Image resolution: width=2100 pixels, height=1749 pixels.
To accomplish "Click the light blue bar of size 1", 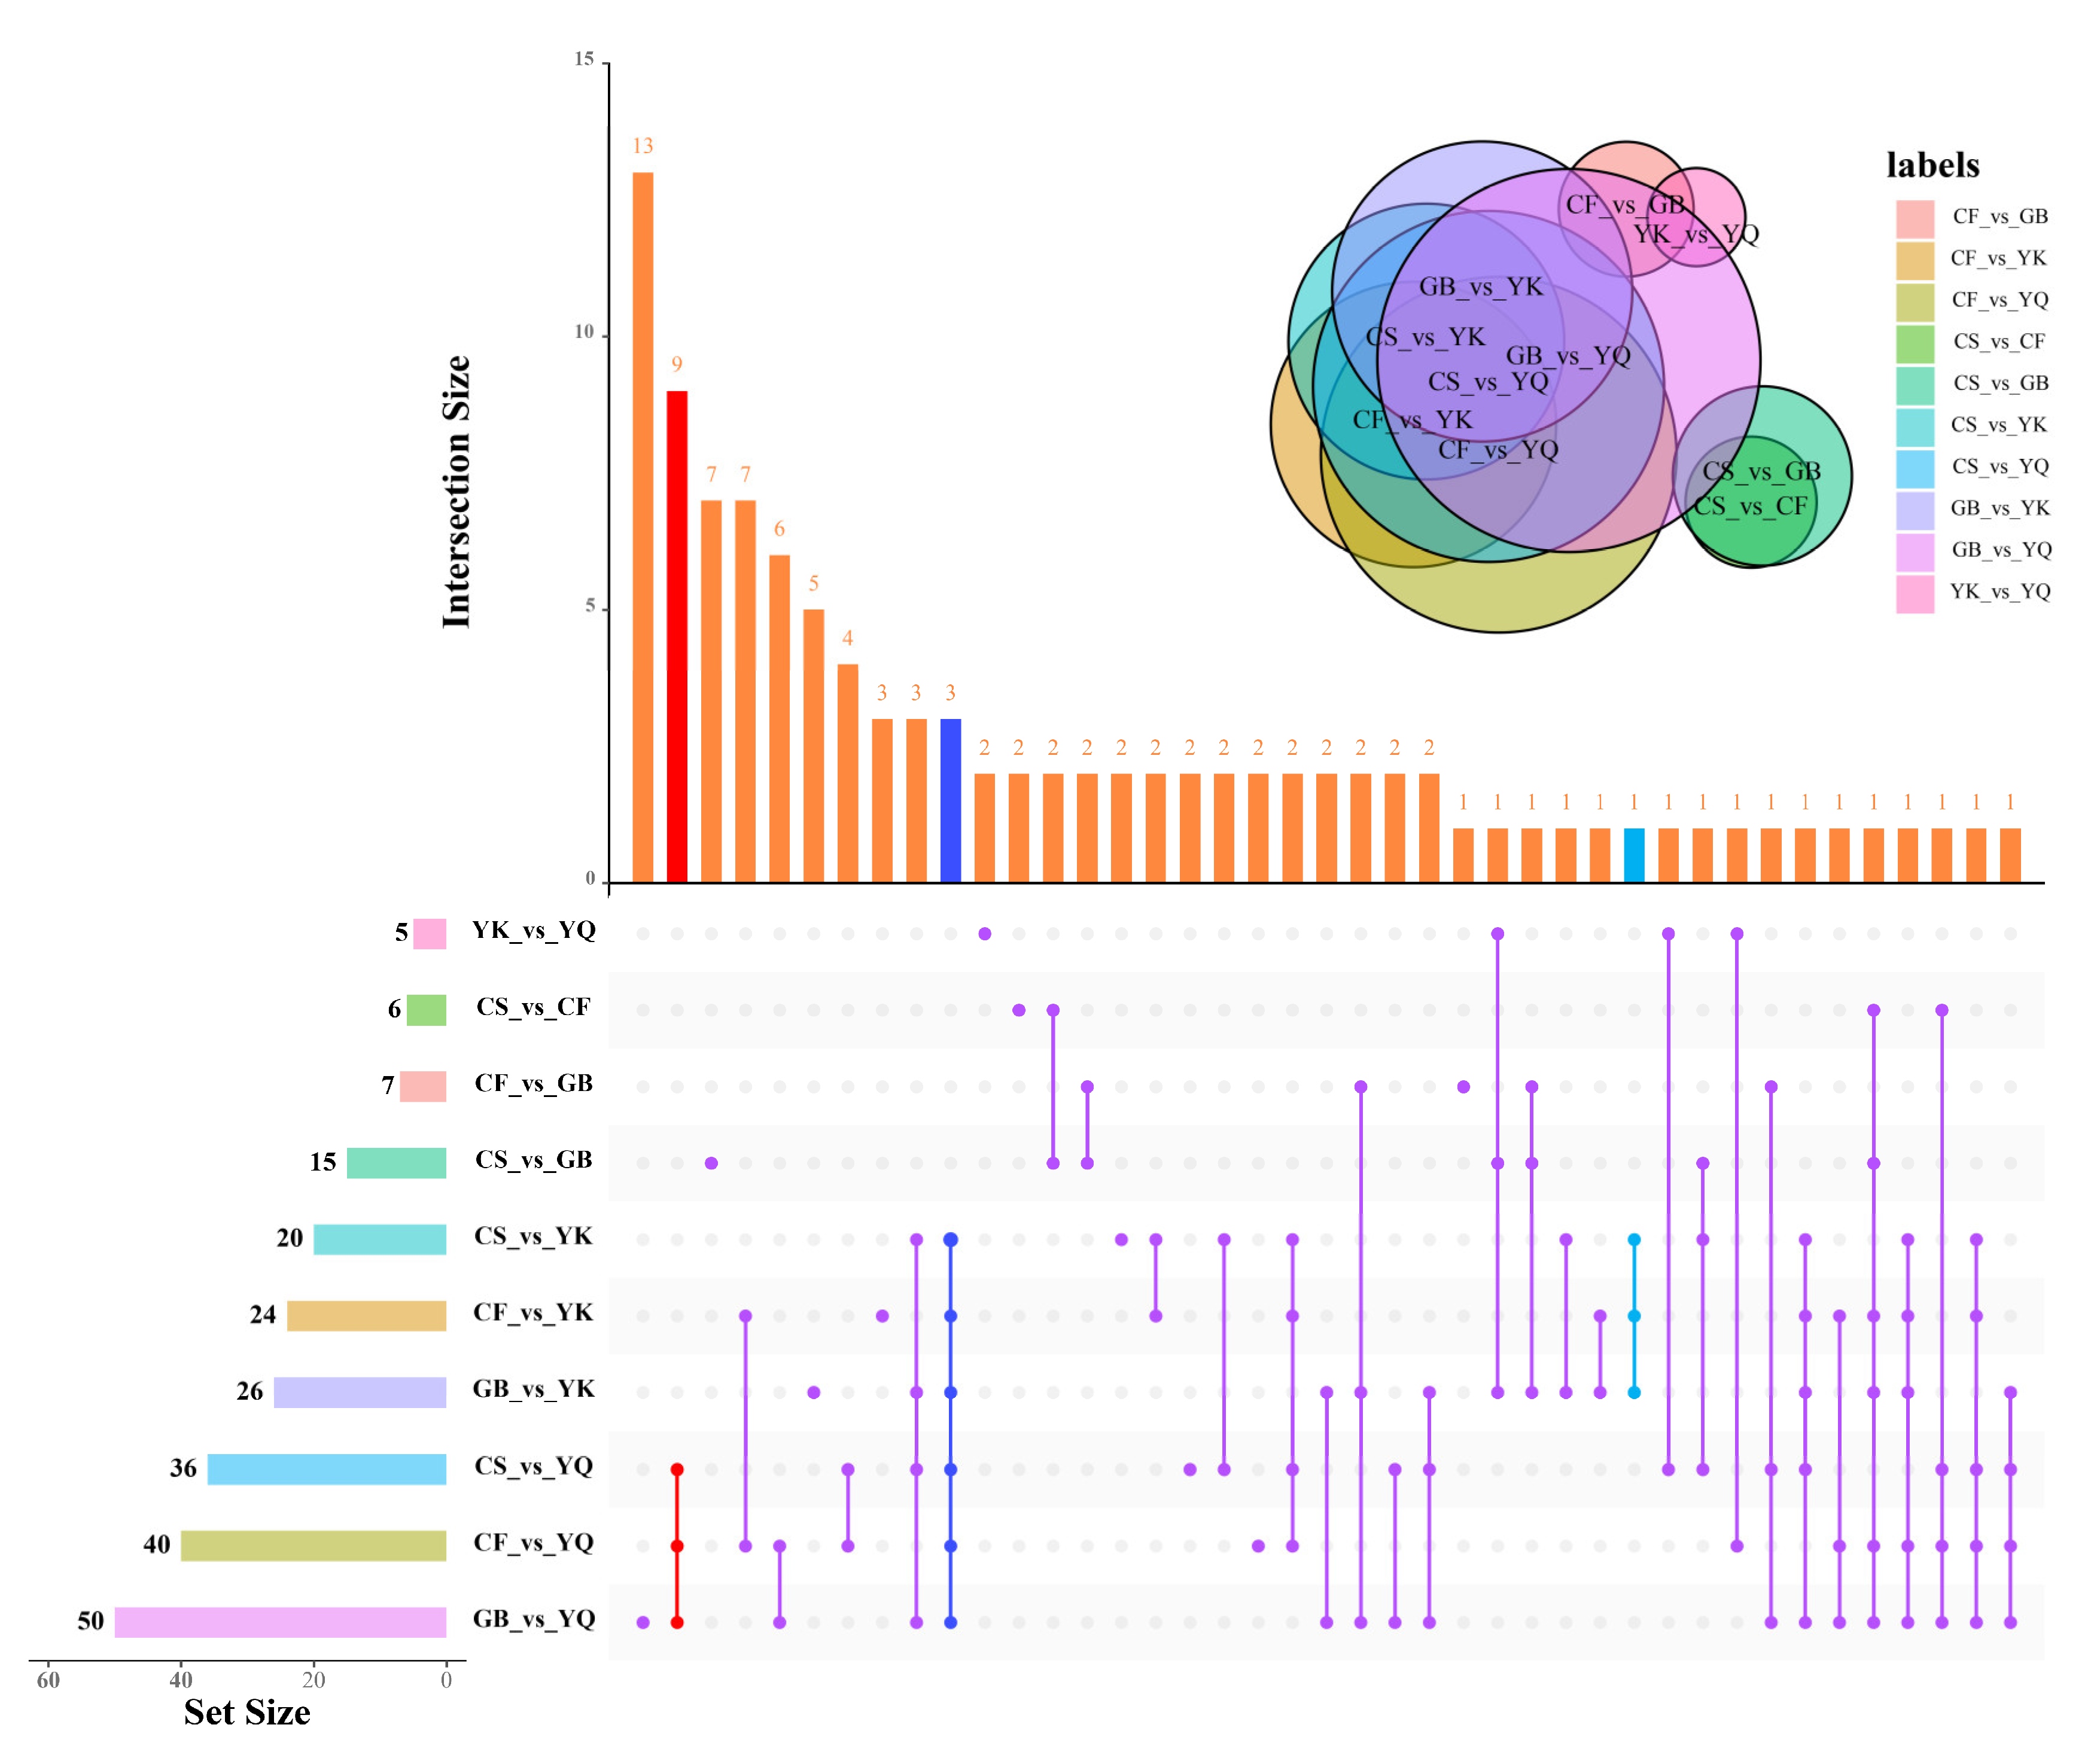I will coord(1633,855).
